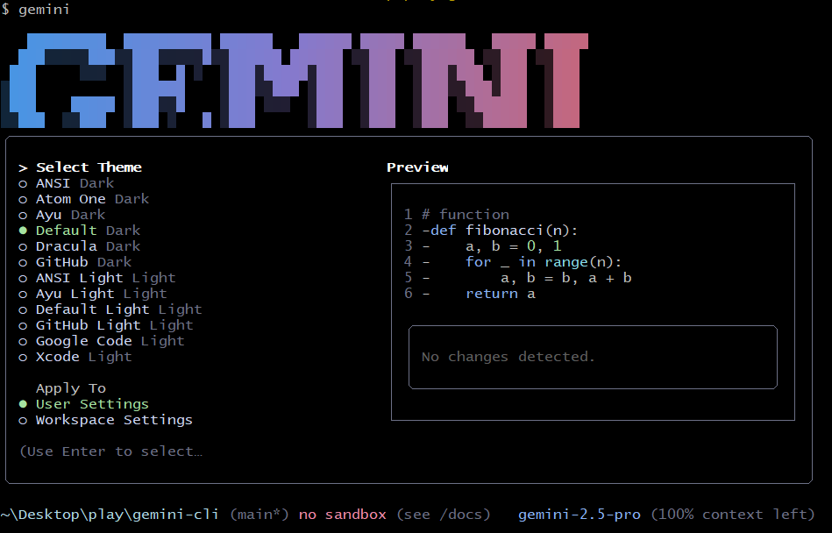Pick the Default Dark theme option
Viewport: 832px width, 533px height.
[80, 231]
